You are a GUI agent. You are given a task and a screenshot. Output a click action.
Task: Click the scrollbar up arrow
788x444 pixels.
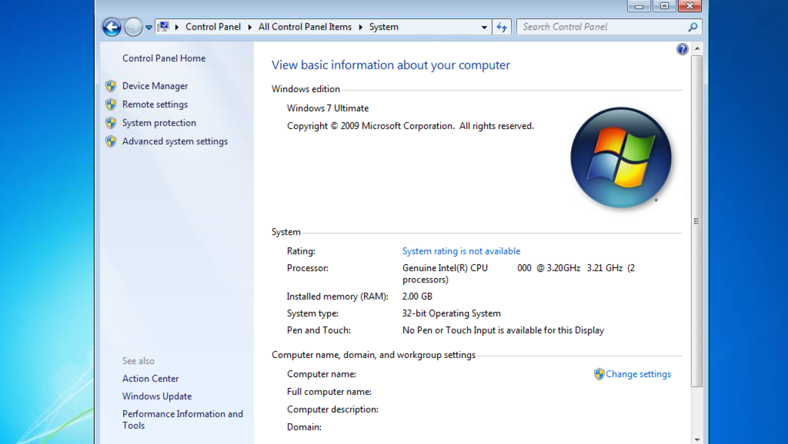tap(697, 49)
